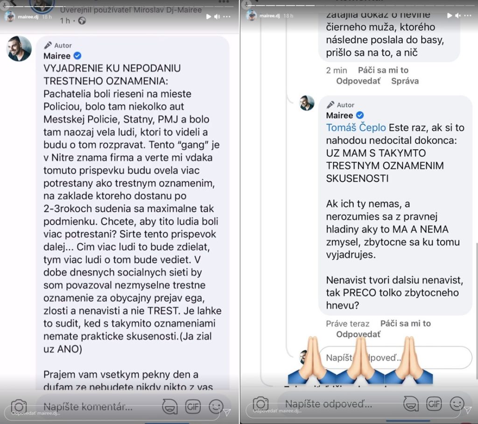Open Tomáš Čeplo profile mention
The width and height of the screenshot is (478, 424).
coord(356,127)
